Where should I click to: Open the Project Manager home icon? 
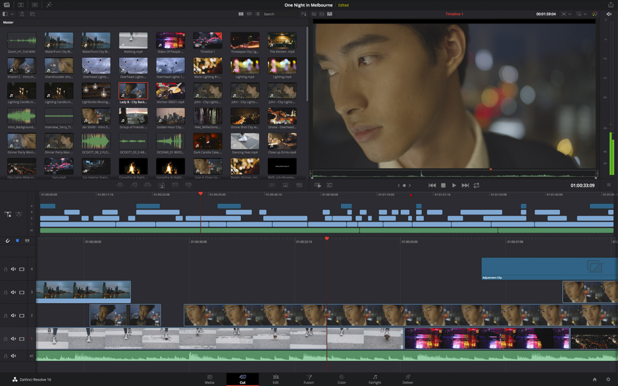(594, 380)
